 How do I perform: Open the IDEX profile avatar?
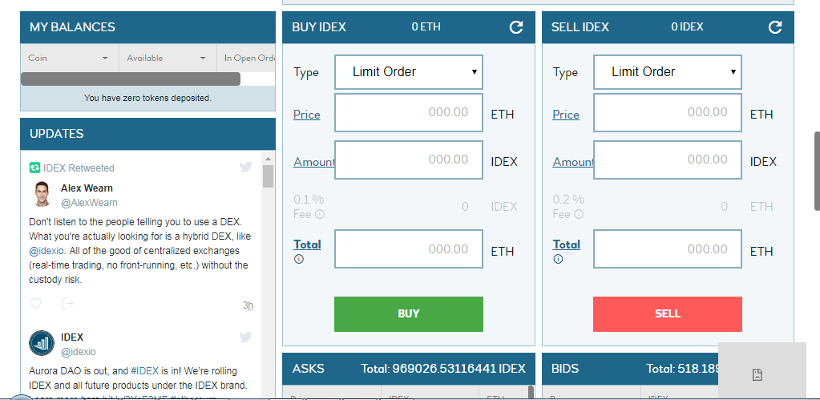click(42, 343)
